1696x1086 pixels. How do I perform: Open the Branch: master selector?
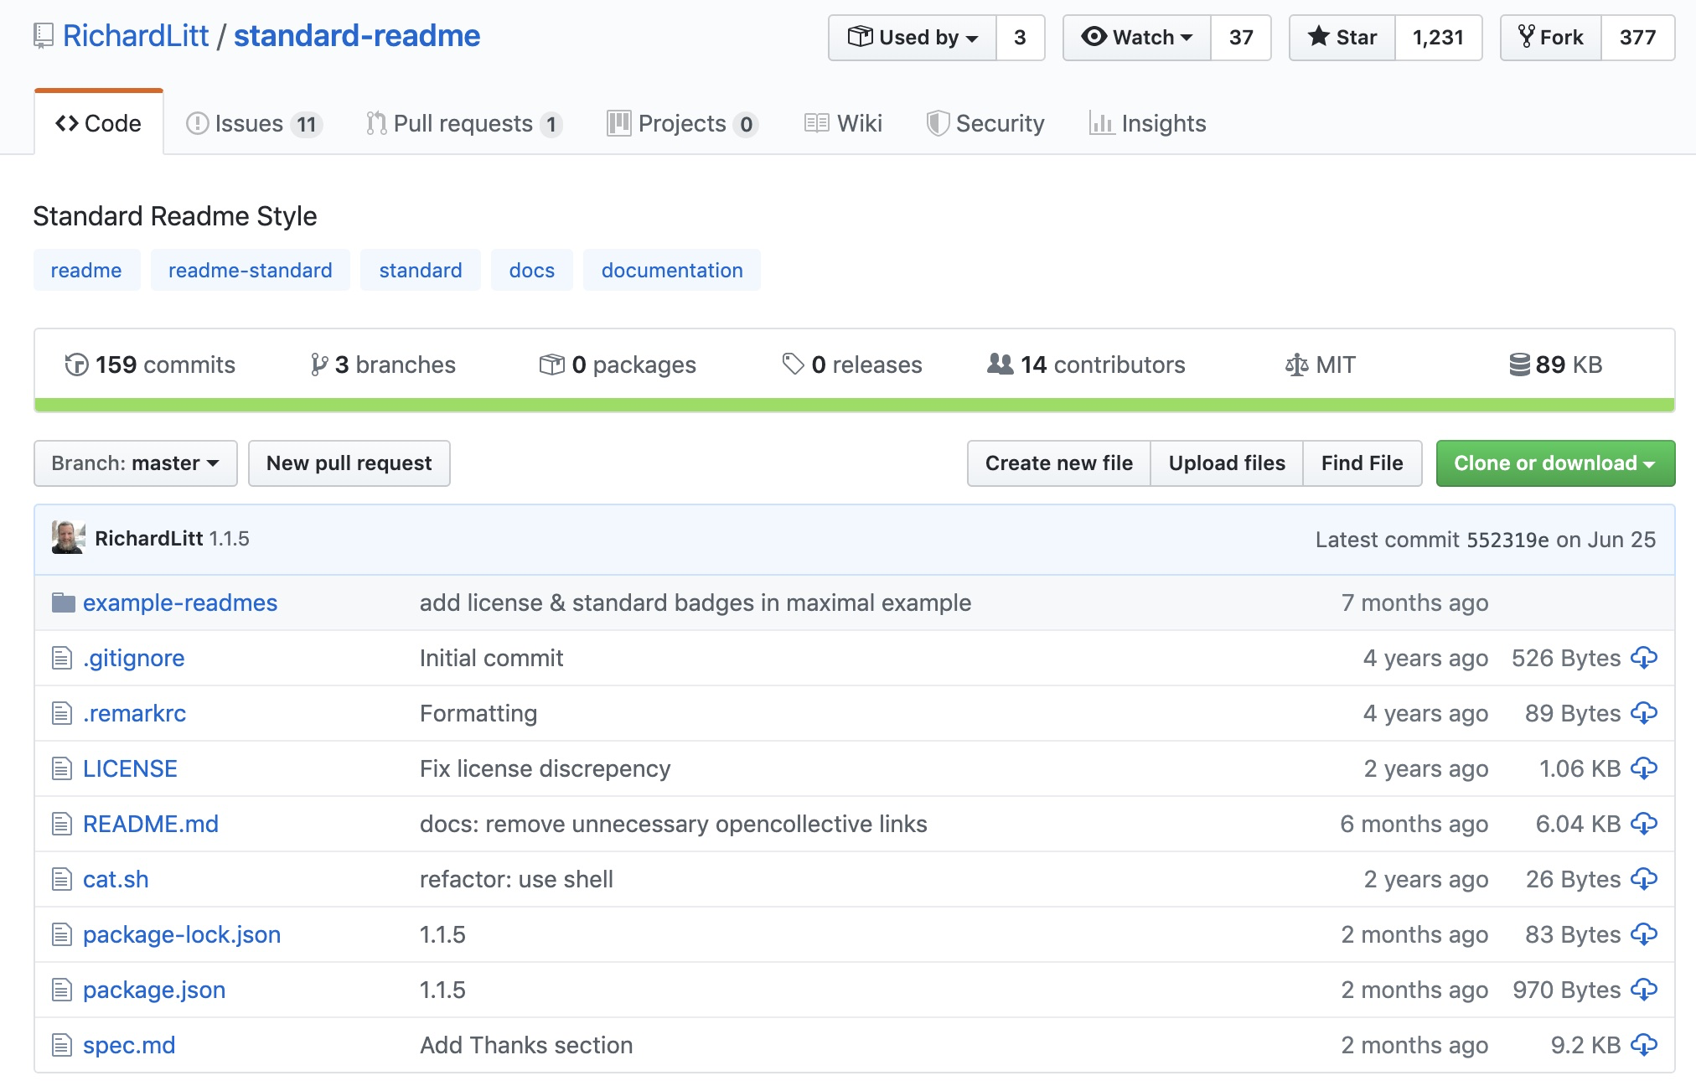[x=136, y=463]
